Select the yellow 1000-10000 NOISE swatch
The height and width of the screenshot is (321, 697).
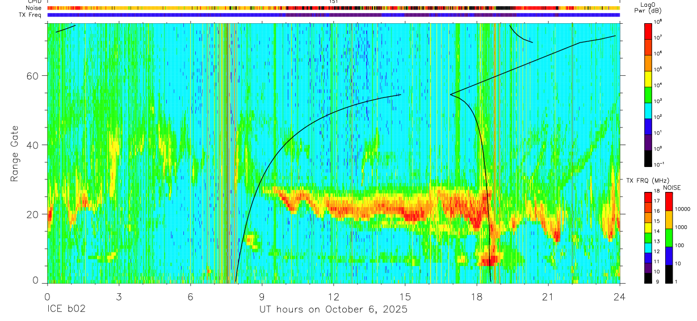(668, 219)
